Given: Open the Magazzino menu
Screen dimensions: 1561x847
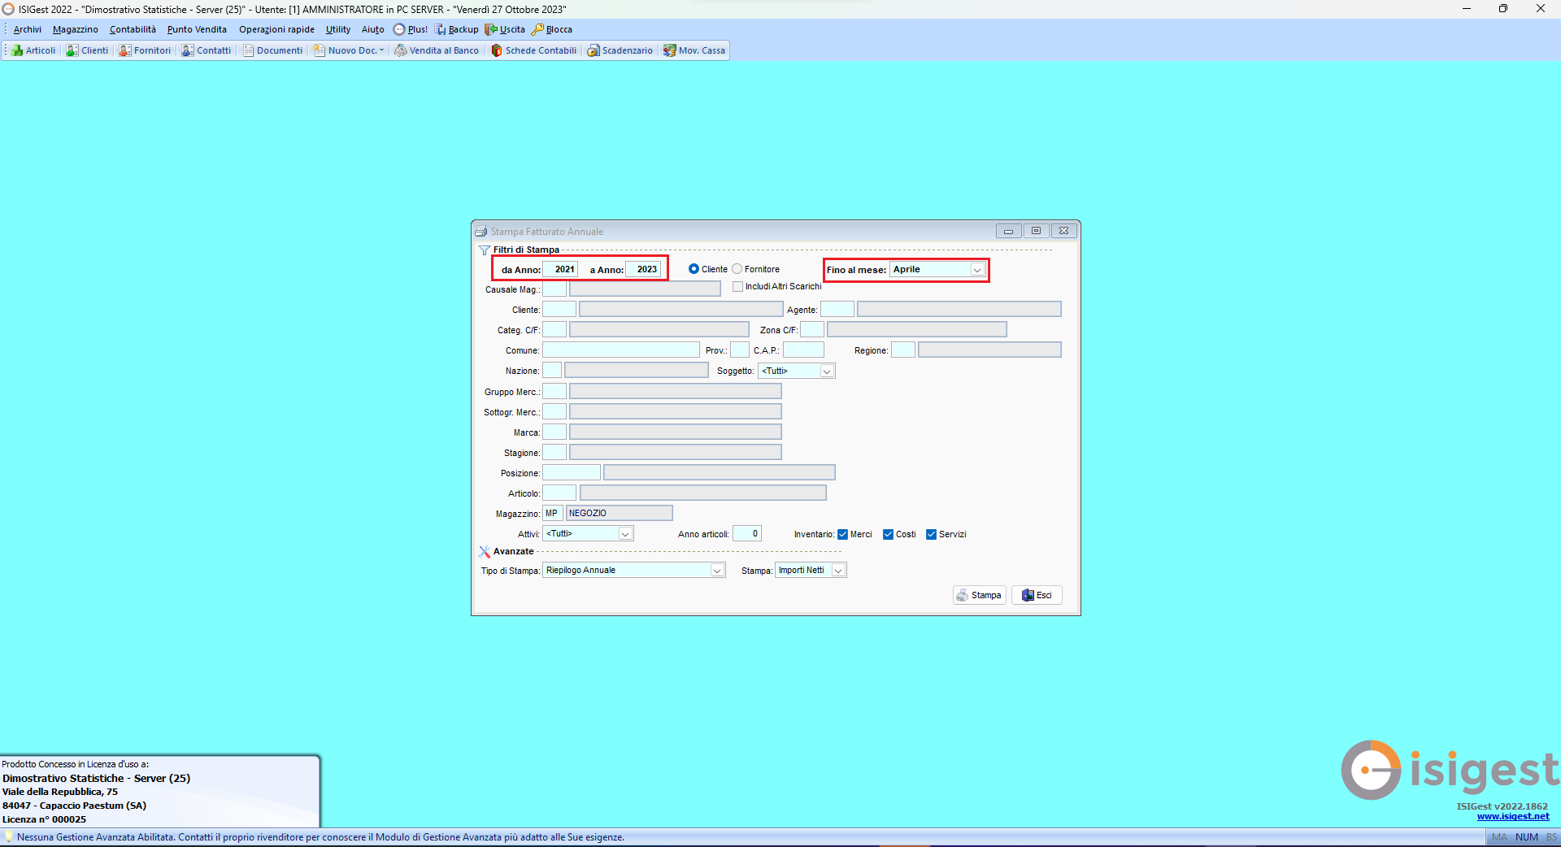Looking at the screenshot, I should click(75, 29).
